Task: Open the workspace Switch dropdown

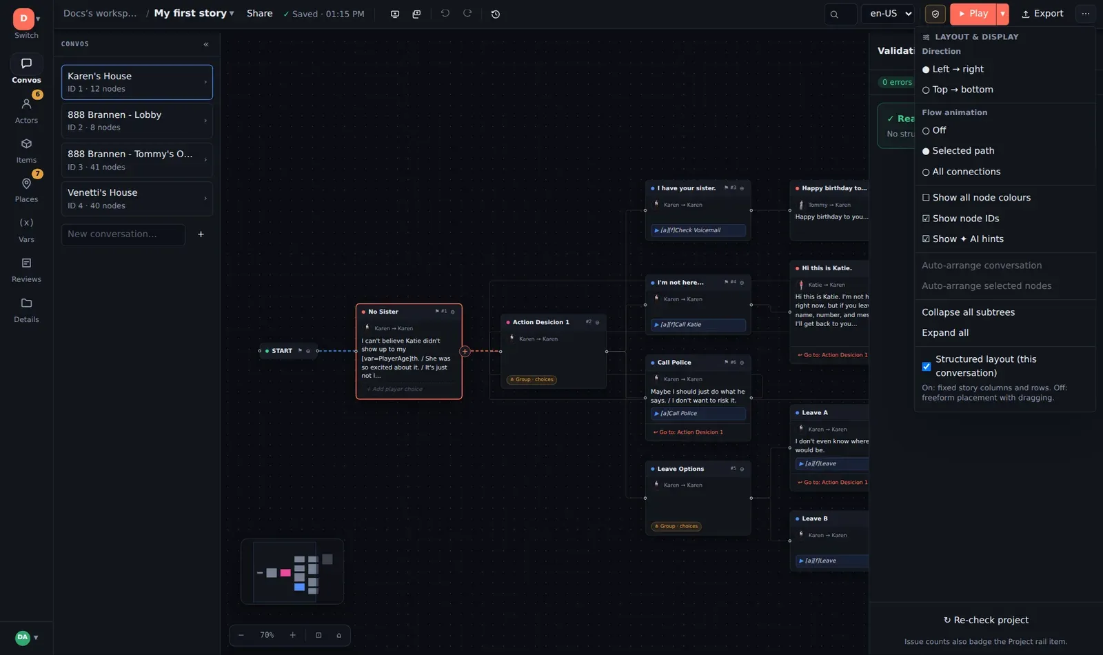Action: pyautogui.click(x=26, y=23)
